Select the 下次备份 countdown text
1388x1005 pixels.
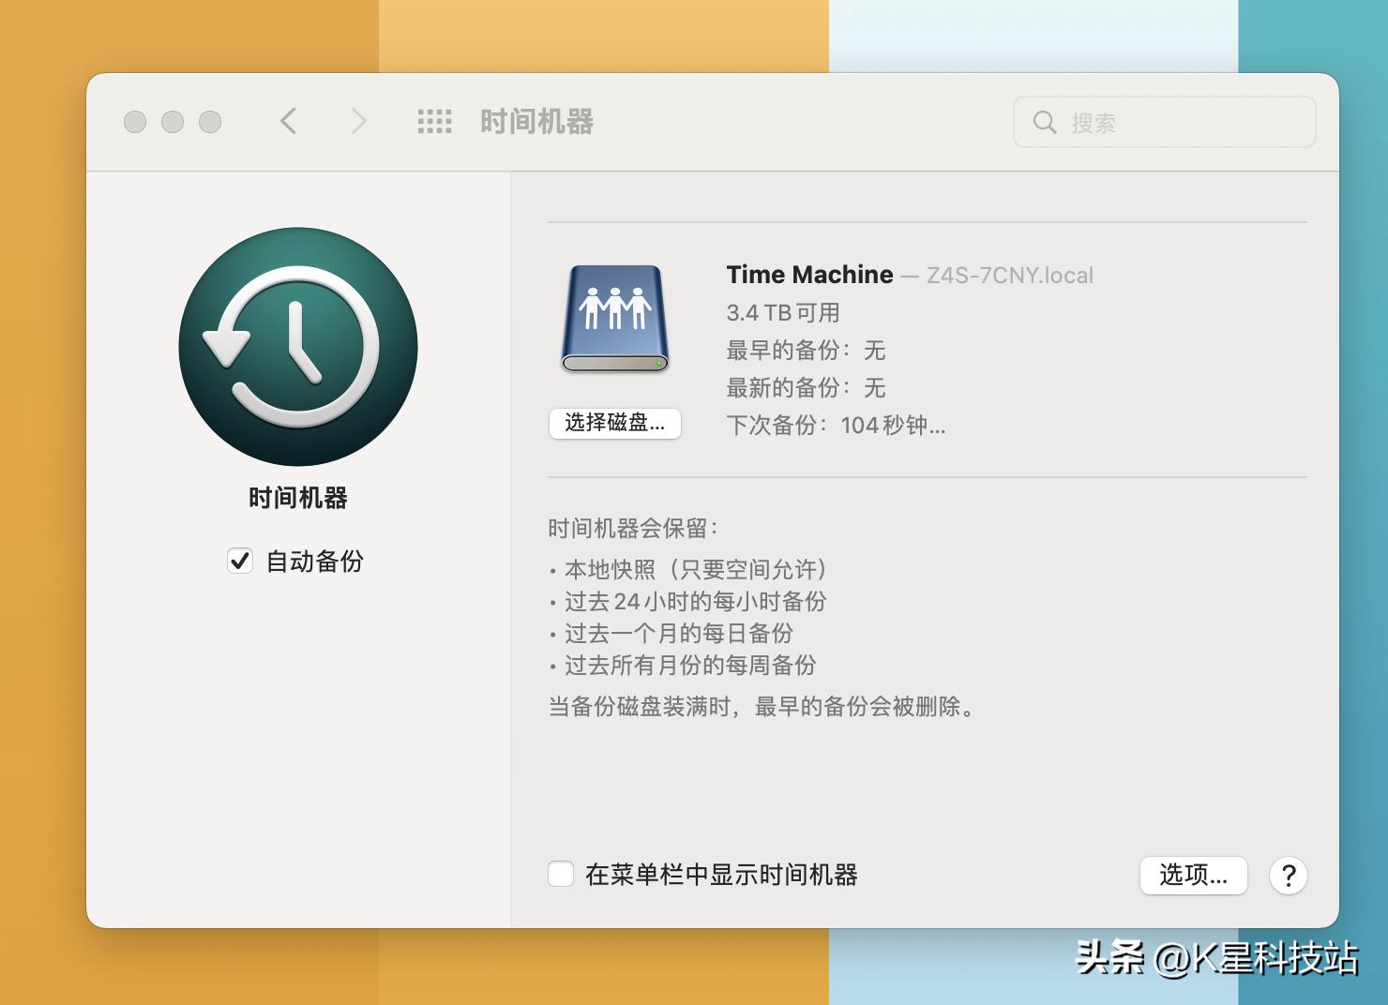tap(835, 426)
